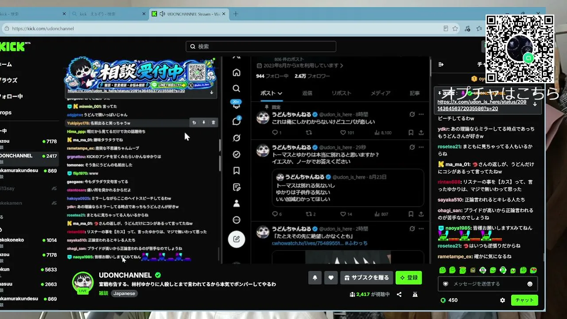Open the X home icon in the stream

pos(237,72)
